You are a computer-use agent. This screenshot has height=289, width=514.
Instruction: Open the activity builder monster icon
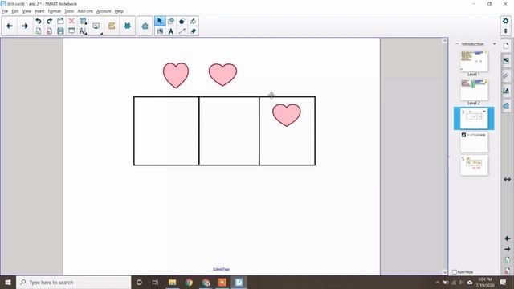[128, 26]
